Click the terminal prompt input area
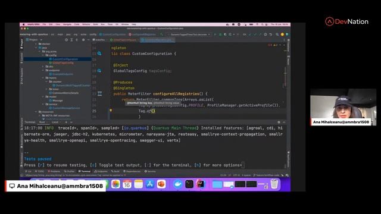381x214 pixels. pos(243,165)
